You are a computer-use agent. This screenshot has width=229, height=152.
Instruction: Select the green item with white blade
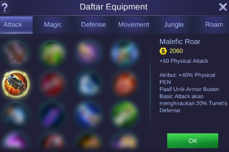coord(125,114)
